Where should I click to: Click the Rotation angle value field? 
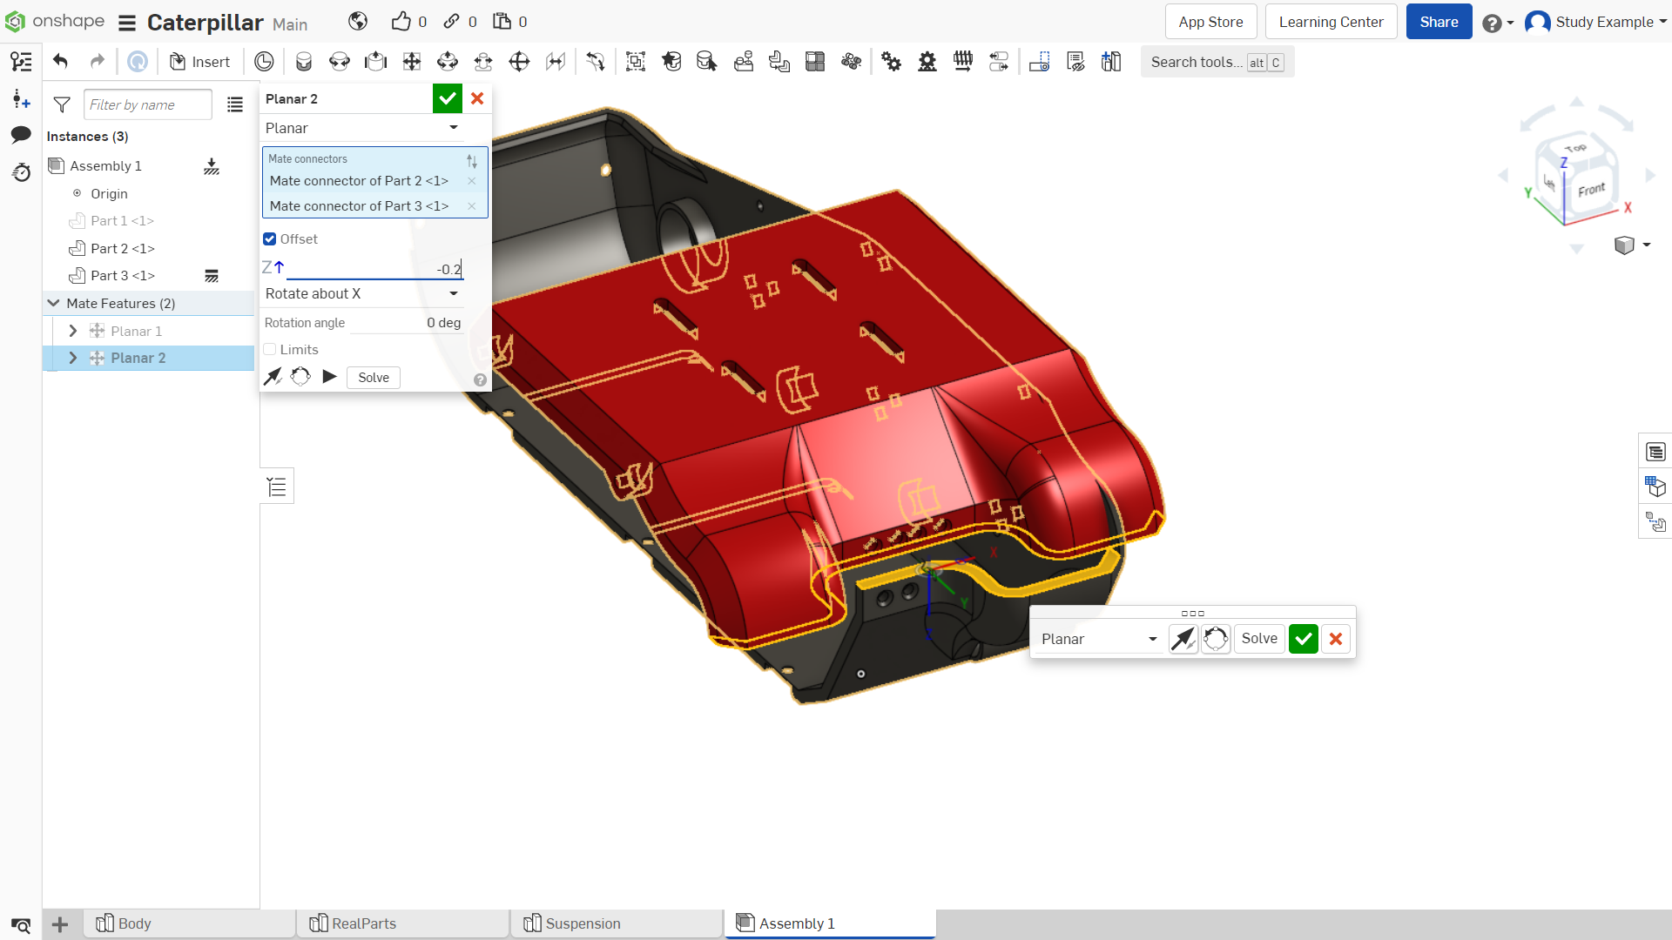tap(406, 323)
